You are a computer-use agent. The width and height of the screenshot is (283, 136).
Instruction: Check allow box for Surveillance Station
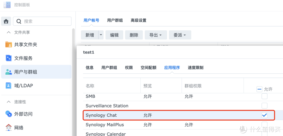(264, 106)
